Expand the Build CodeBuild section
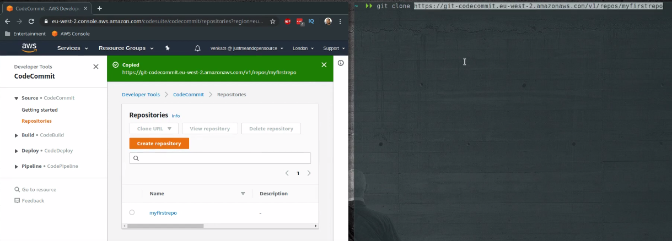Screen dimensions: 672x241 [17, 135]
